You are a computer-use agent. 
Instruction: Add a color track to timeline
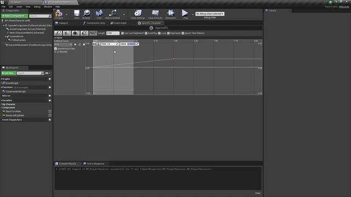pyautogui.click(x=84, y=33)
